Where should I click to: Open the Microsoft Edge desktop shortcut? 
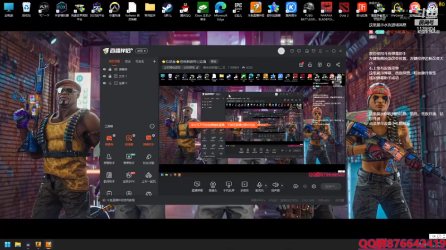(220, 11)
